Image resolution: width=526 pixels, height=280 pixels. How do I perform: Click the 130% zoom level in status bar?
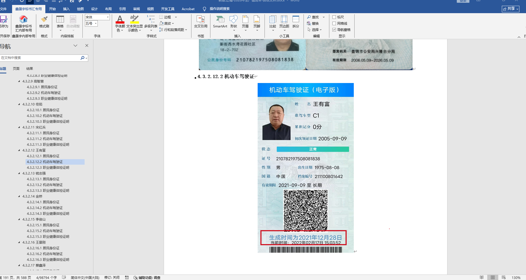pos(516,278)
